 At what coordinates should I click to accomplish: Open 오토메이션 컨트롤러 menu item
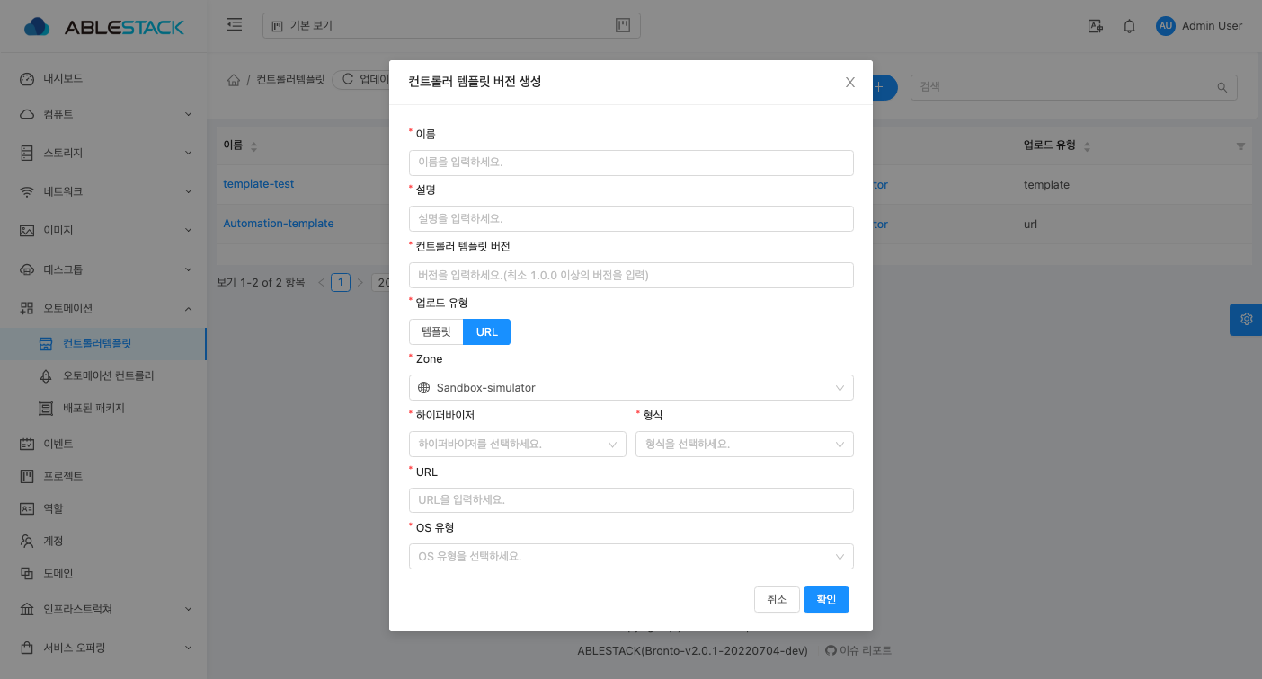[103, 375]
